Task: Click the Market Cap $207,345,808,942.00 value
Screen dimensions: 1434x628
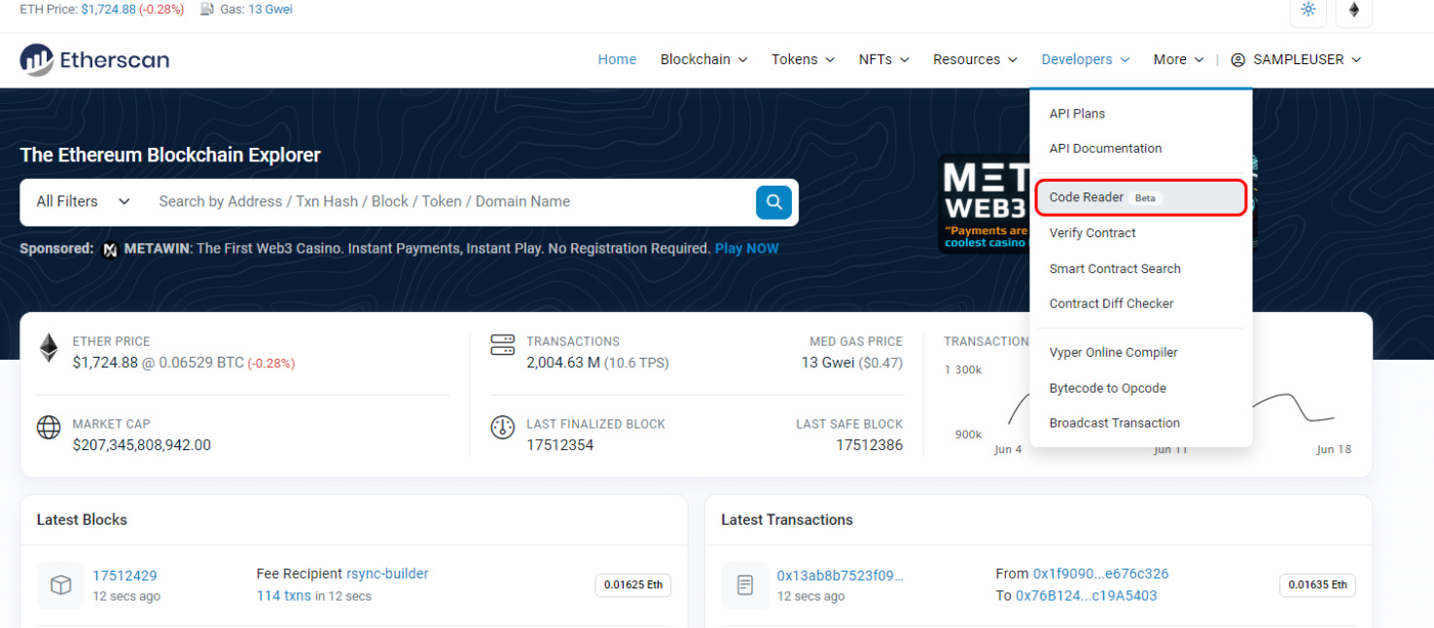Action: click(x=142, y=445)
